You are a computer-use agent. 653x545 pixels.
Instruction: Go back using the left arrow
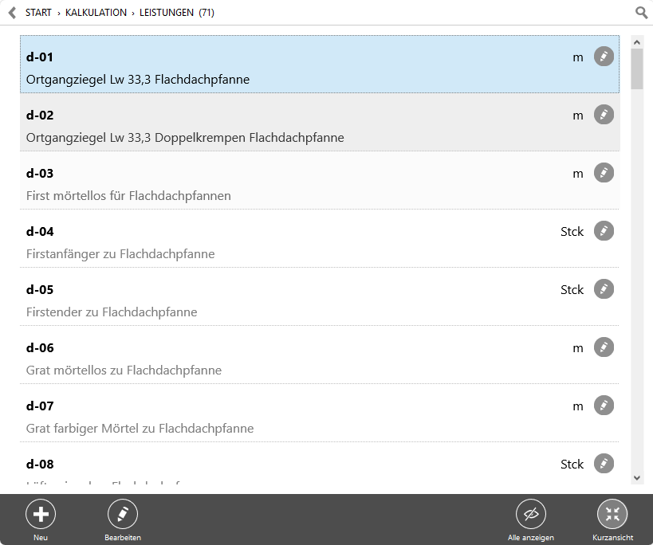pyautogui.click(x=13, y=13)
